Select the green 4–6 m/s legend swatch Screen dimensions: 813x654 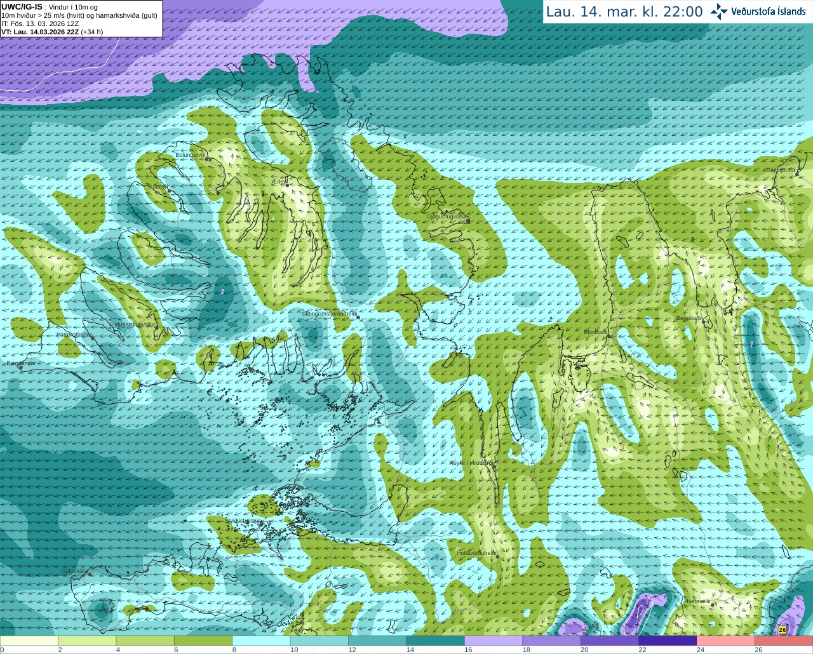(145, 641)
